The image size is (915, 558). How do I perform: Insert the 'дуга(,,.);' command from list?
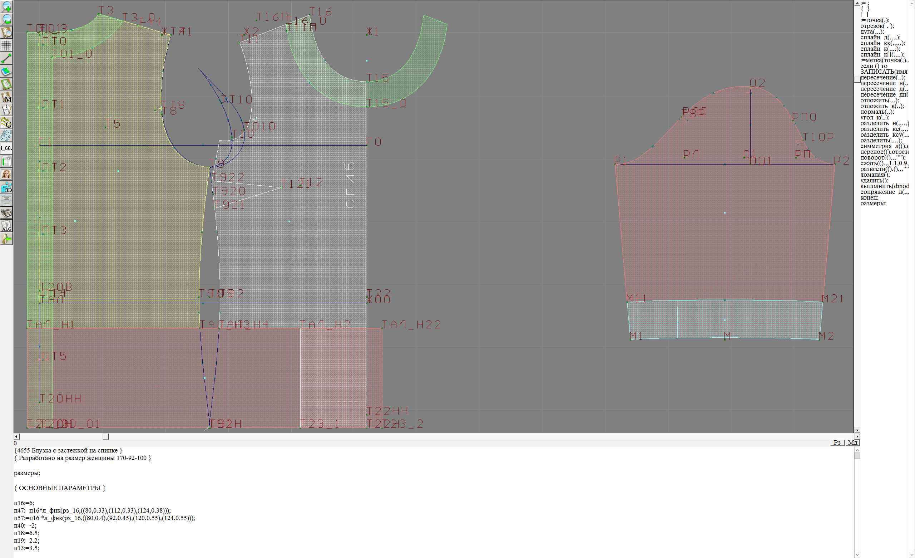[872, 32]
